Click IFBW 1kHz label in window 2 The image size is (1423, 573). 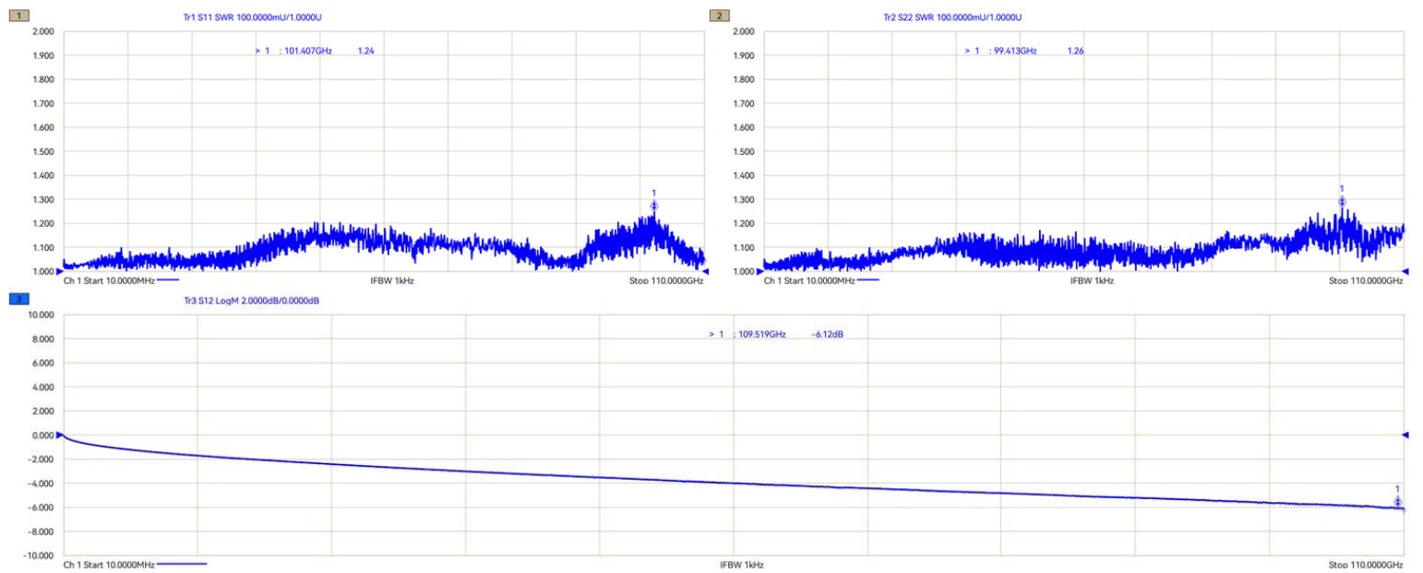(1093, 280)
